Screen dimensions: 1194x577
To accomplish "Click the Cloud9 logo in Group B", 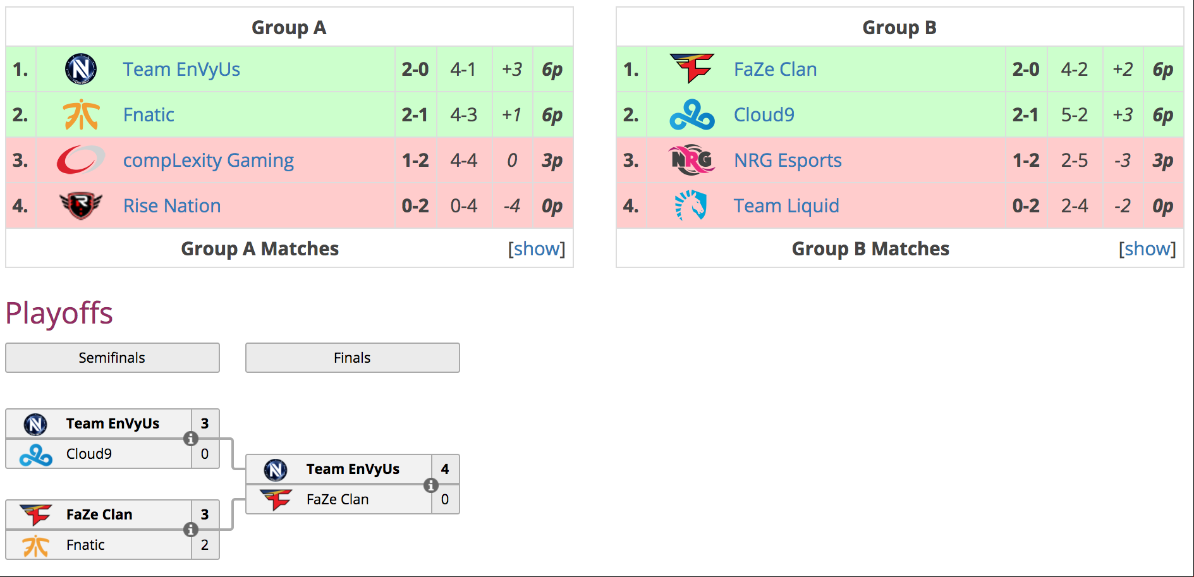I will pos(691,114).
